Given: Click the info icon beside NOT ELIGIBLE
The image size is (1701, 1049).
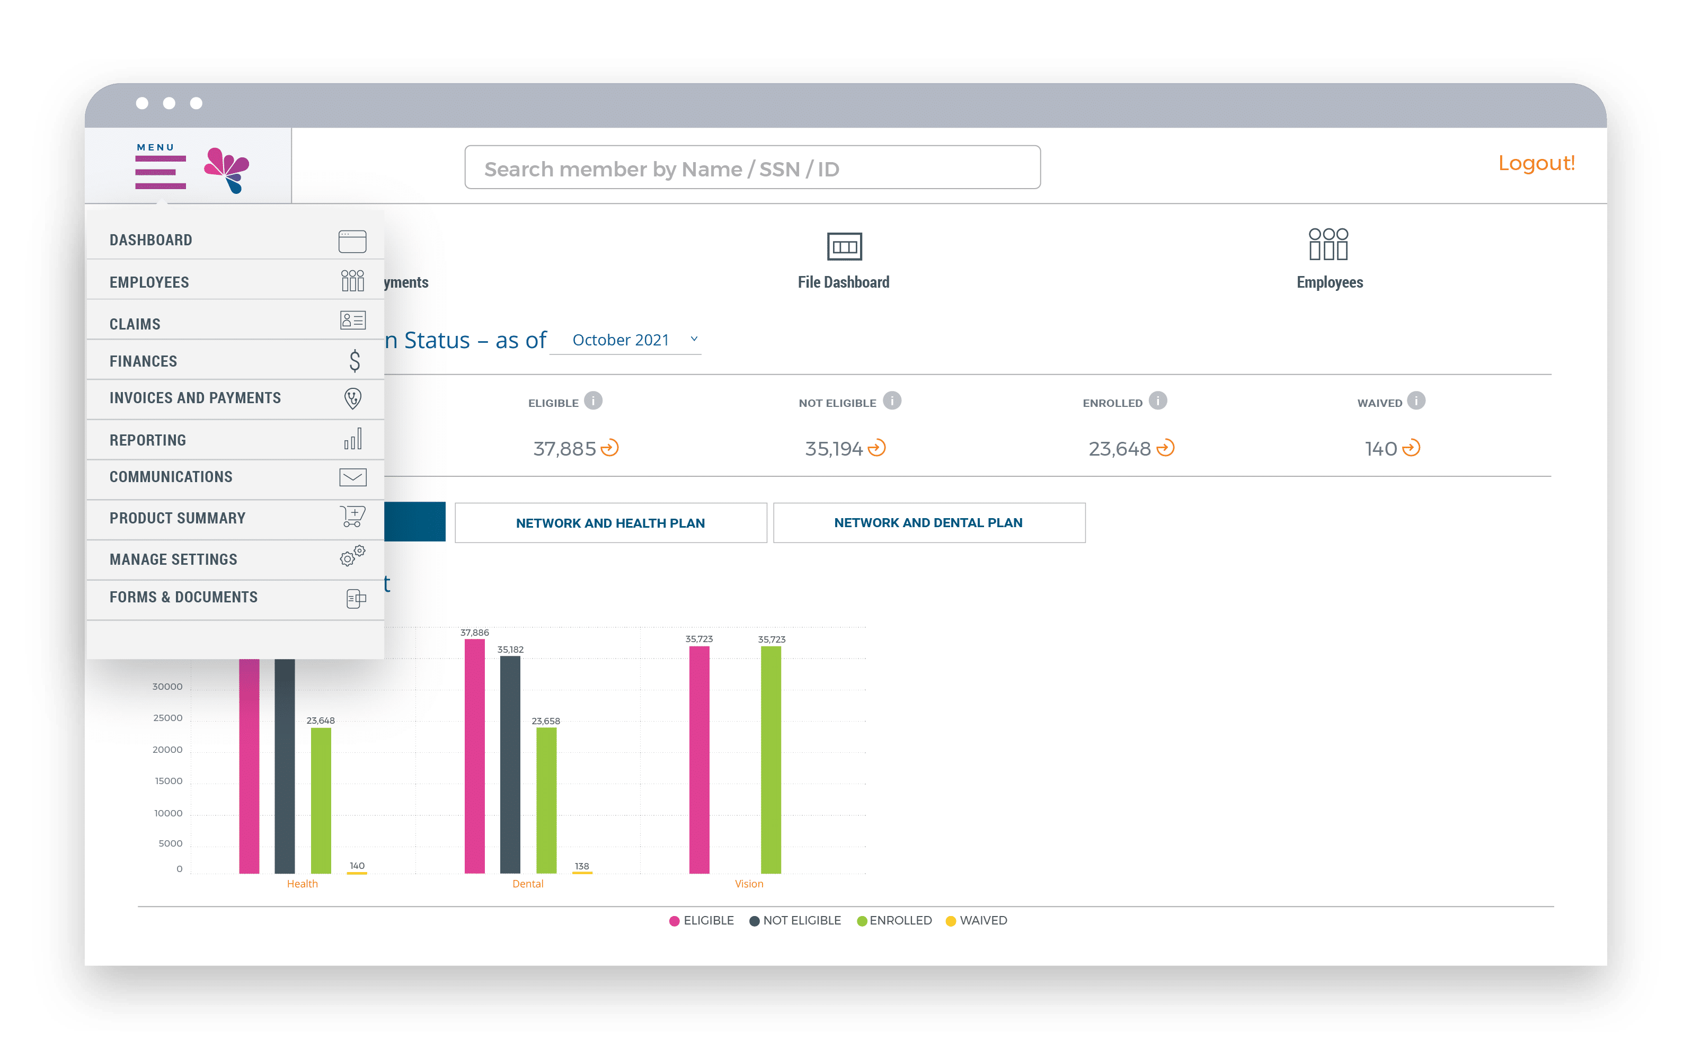Looking at the screenshot, I should [x=891, y=401].
